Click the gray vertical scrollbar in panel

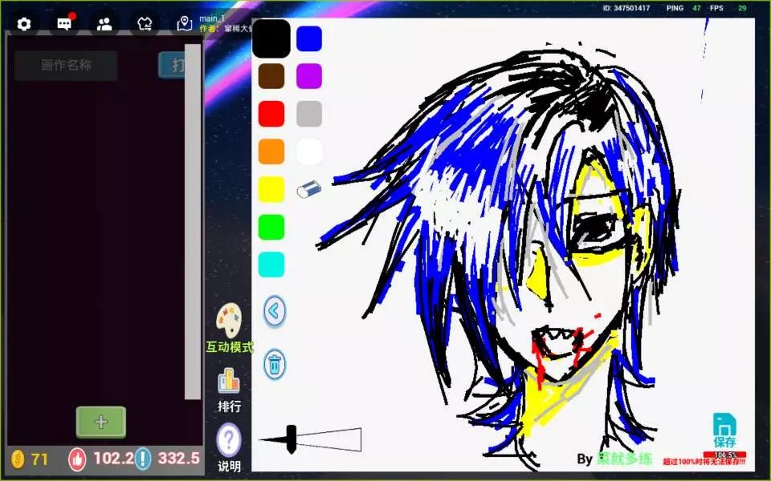pos(193,222)
